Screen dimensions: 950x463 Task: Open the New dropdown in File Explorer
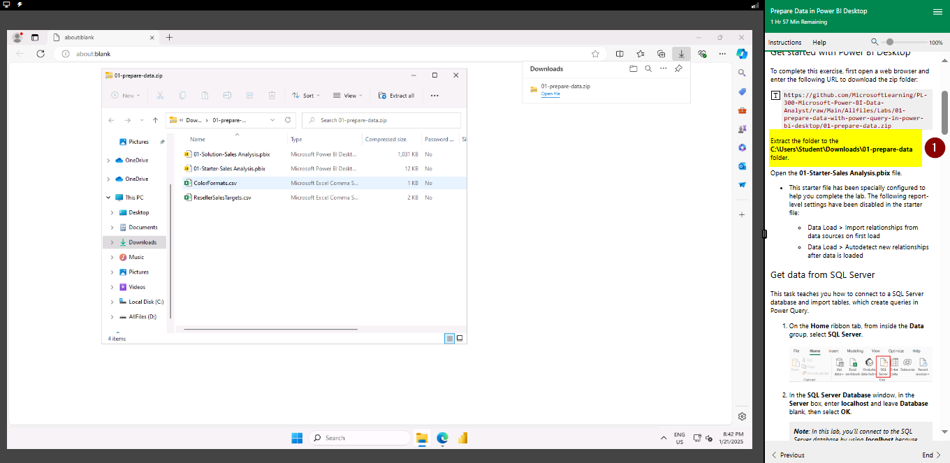click(x=126, y=96)
